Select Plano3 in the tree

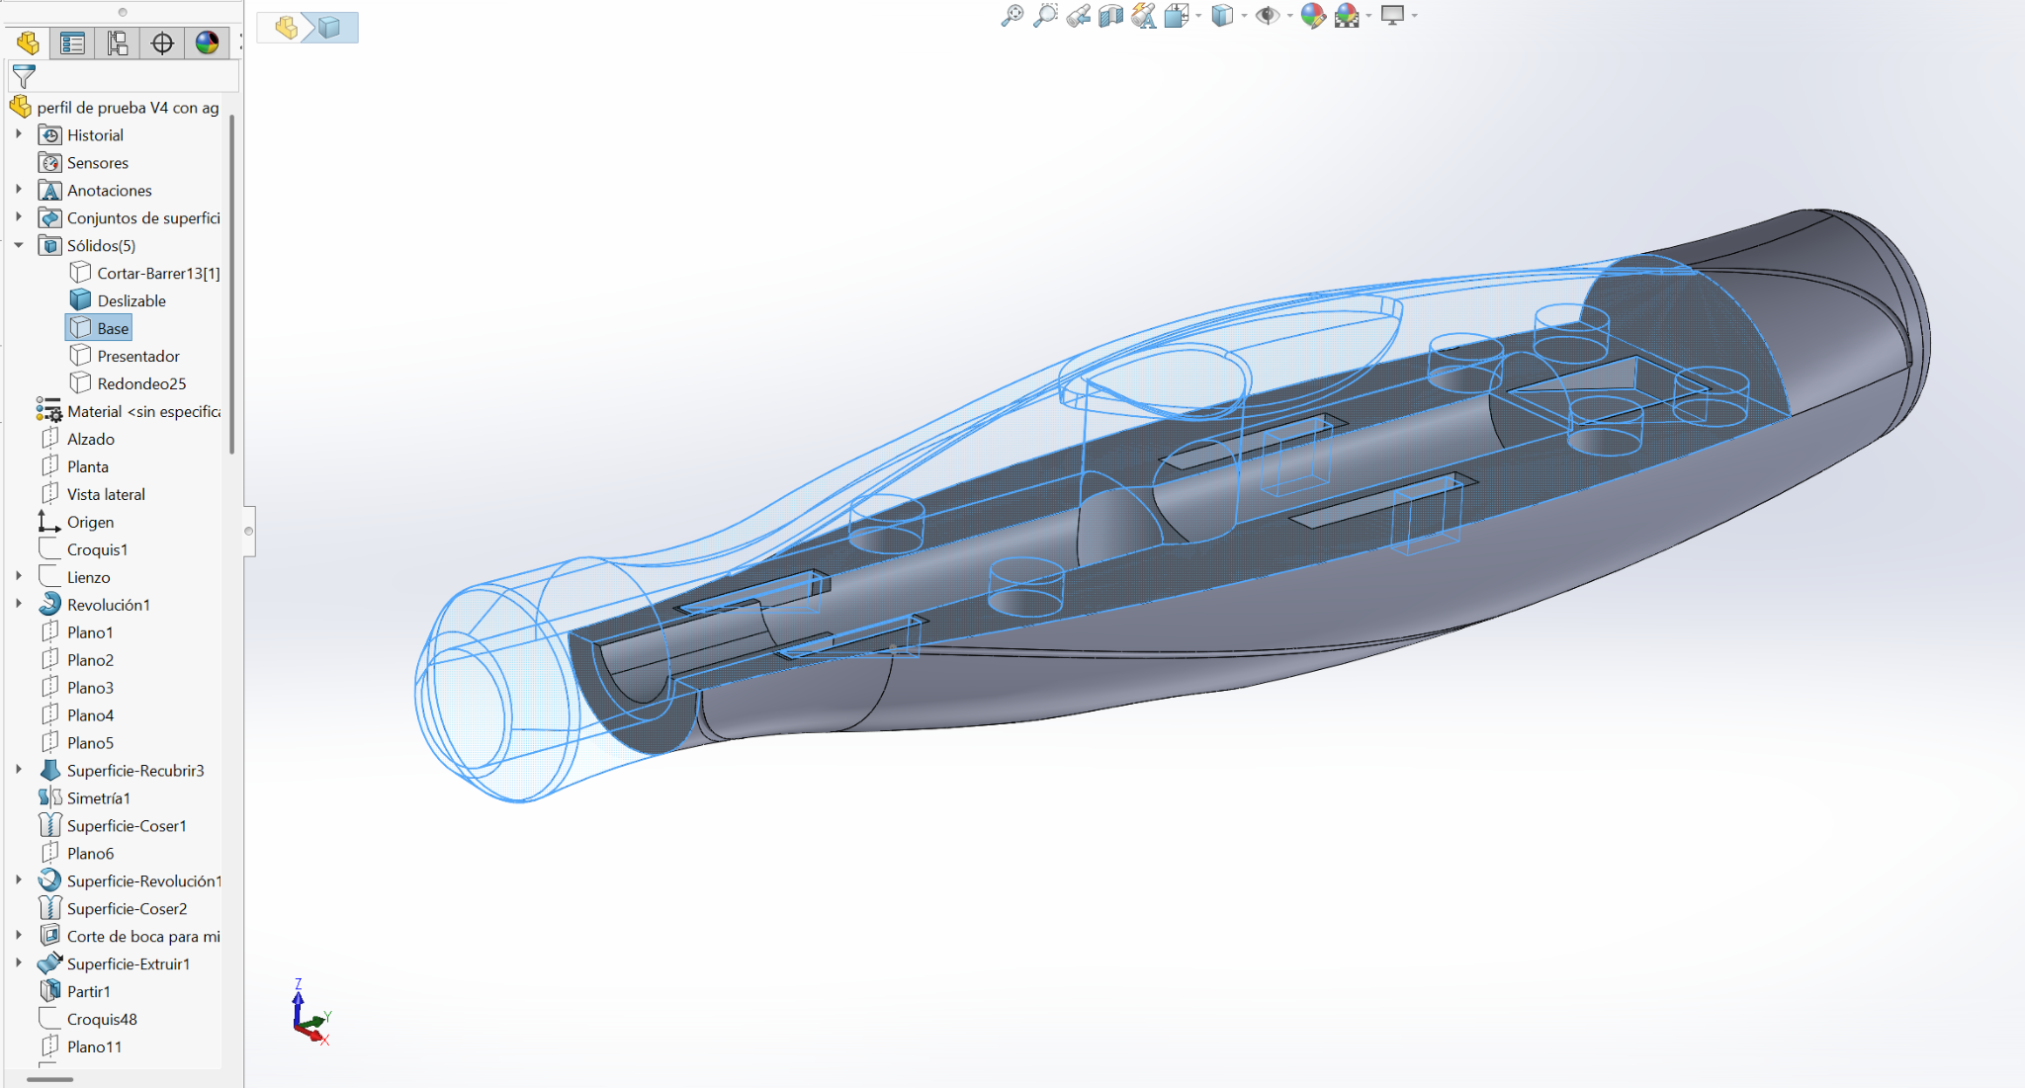tap(90, 689)
